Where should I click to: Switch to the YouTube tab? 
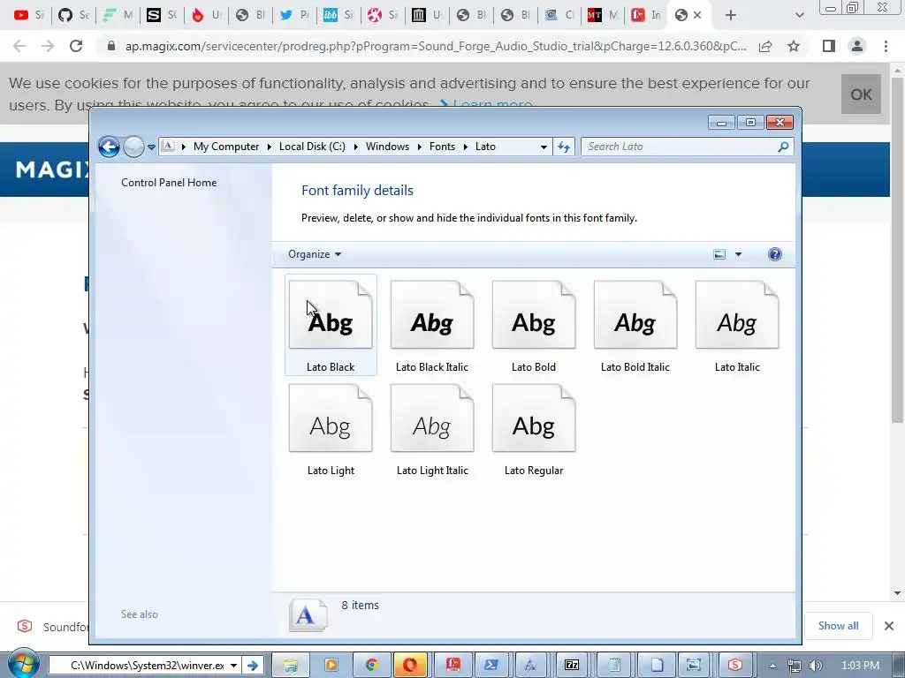click(x=29, y=15)
